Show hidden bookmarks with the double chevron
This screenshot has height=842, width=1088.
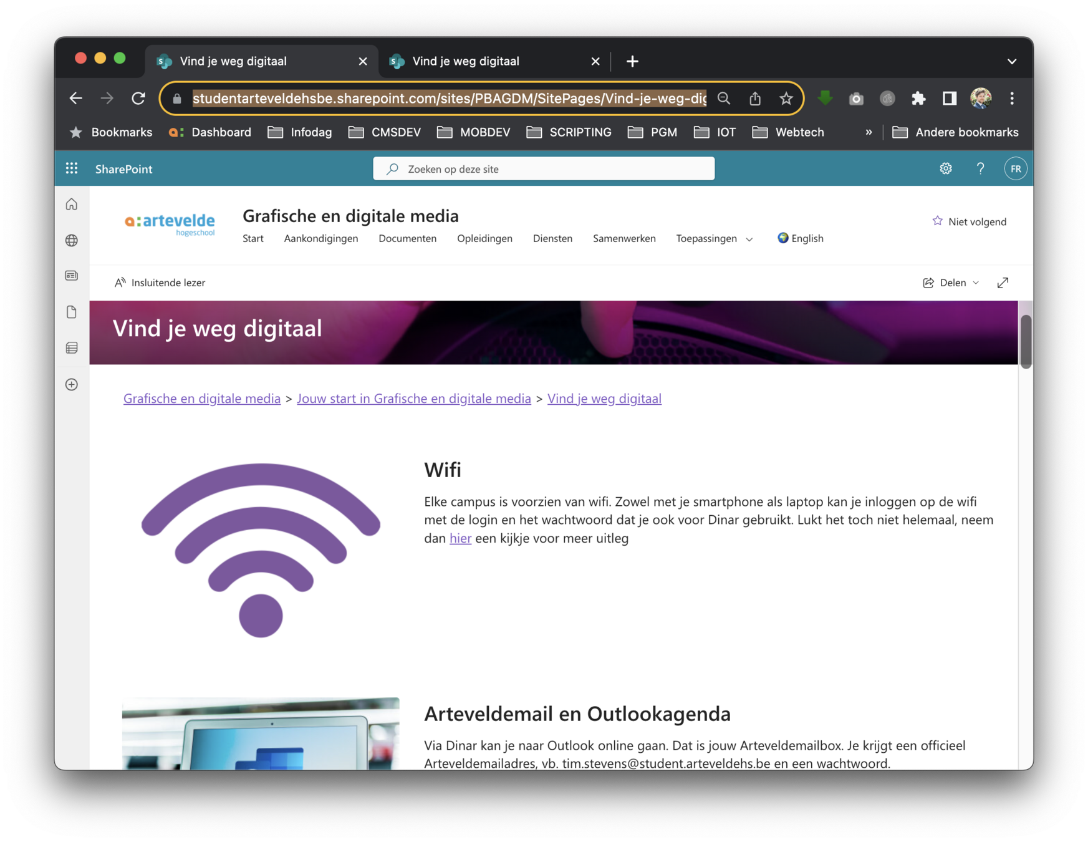[x=869, y=132]
